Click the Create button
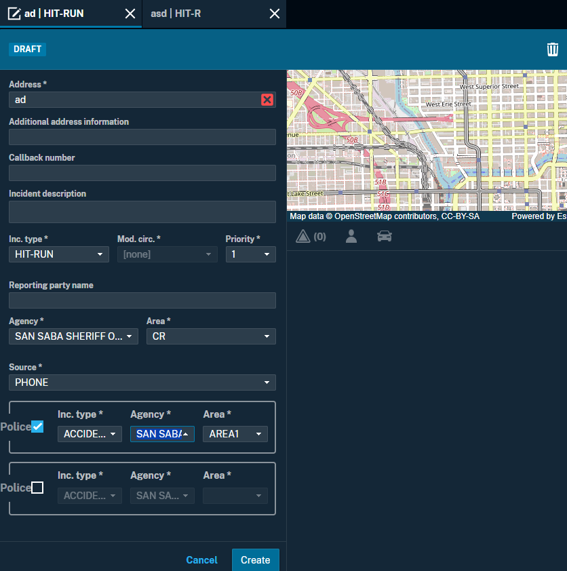This screenshot has width=567, height=571. (255, 560)
